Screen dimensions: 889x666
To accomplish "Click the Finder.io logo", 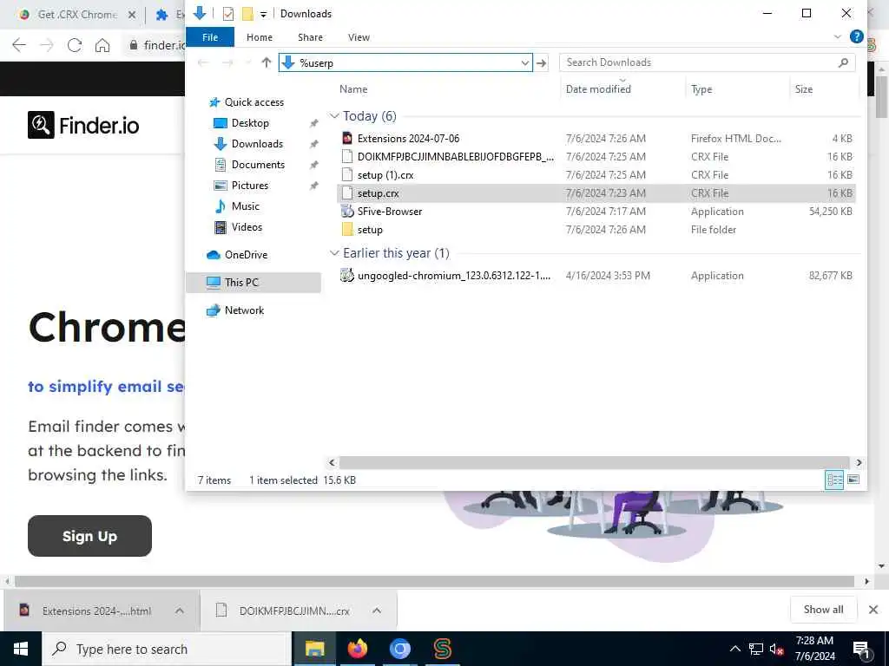I will [x=83, y=125].
